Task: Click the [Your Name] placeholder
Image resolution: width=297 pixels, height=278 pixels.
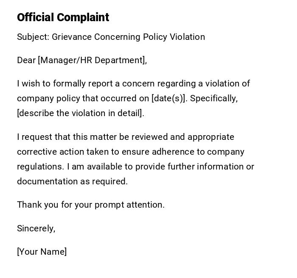Action: (42, 252)
